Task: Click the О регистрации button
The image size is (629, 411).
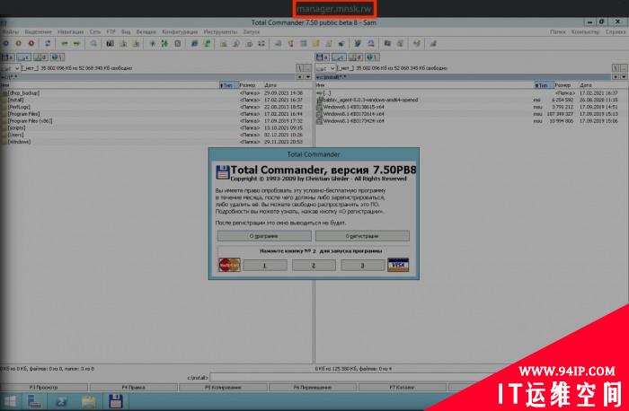Action: pos(362,236)
